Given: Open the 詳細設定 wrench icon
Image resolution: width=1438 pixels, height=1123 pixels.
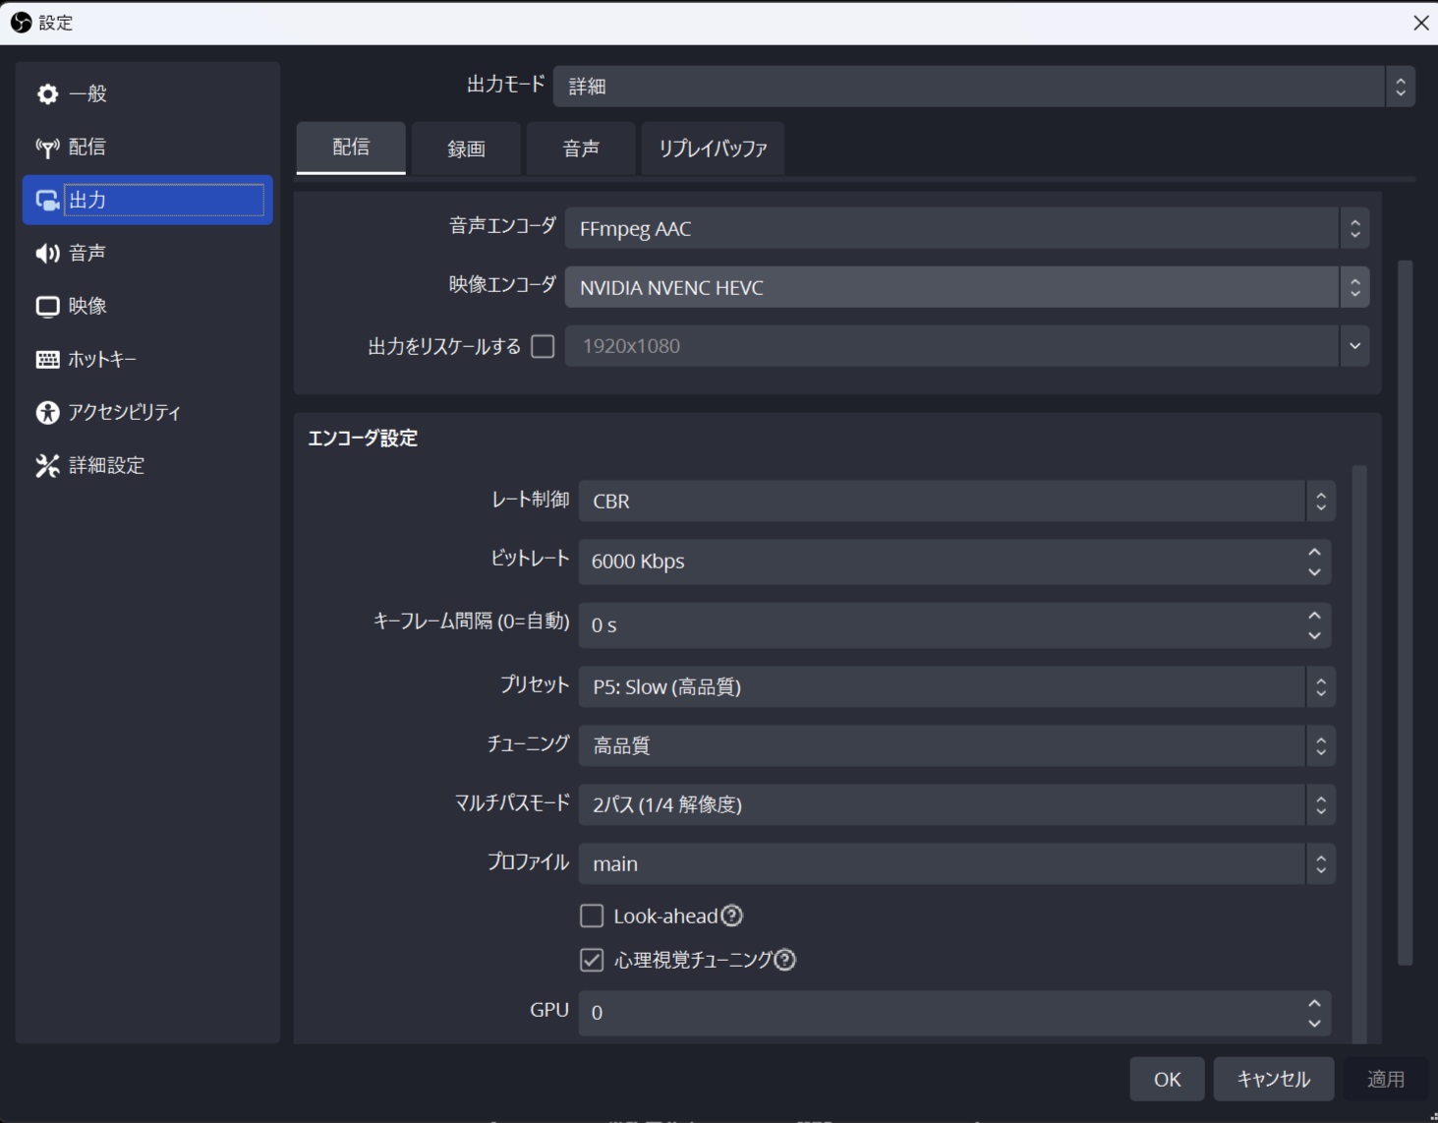Looking at the screenshot, I should (x=47, y=465).
